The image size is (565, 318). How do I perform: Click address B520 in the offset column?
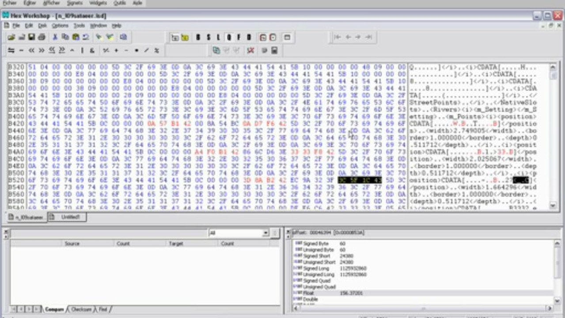pos(15,181)
